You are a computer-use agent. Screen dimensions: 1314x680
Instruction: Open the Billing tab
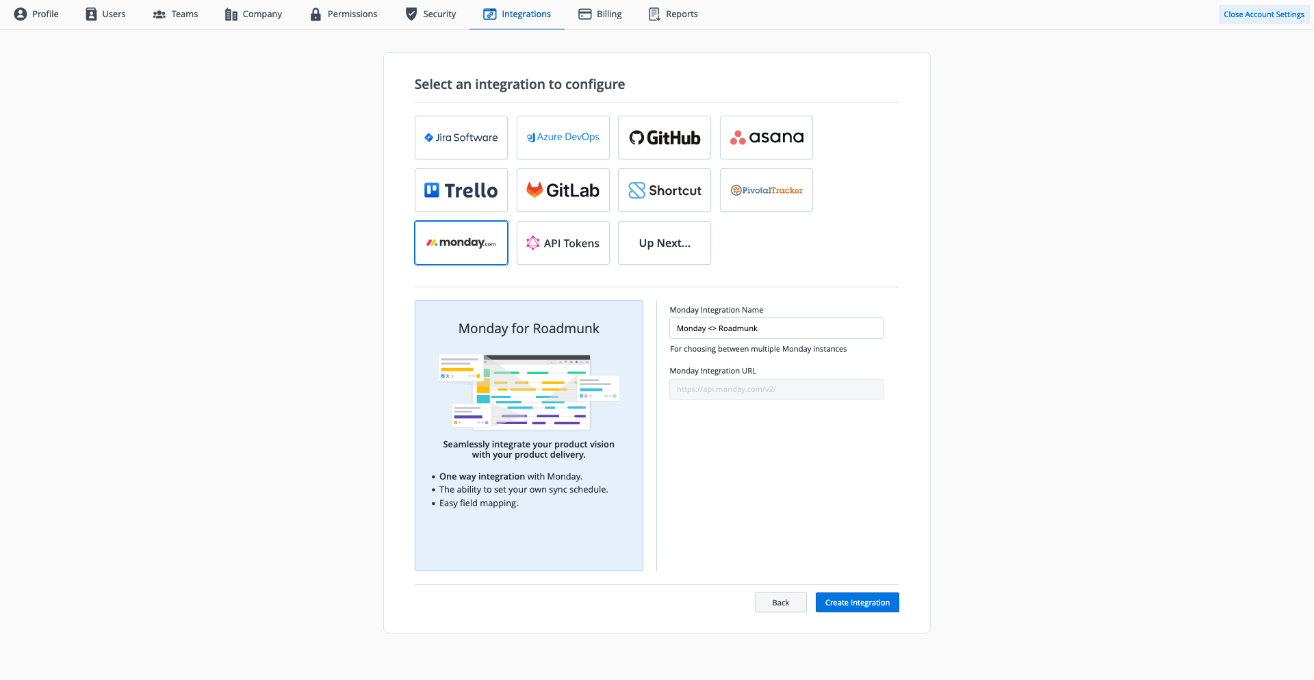coord(600,14)
